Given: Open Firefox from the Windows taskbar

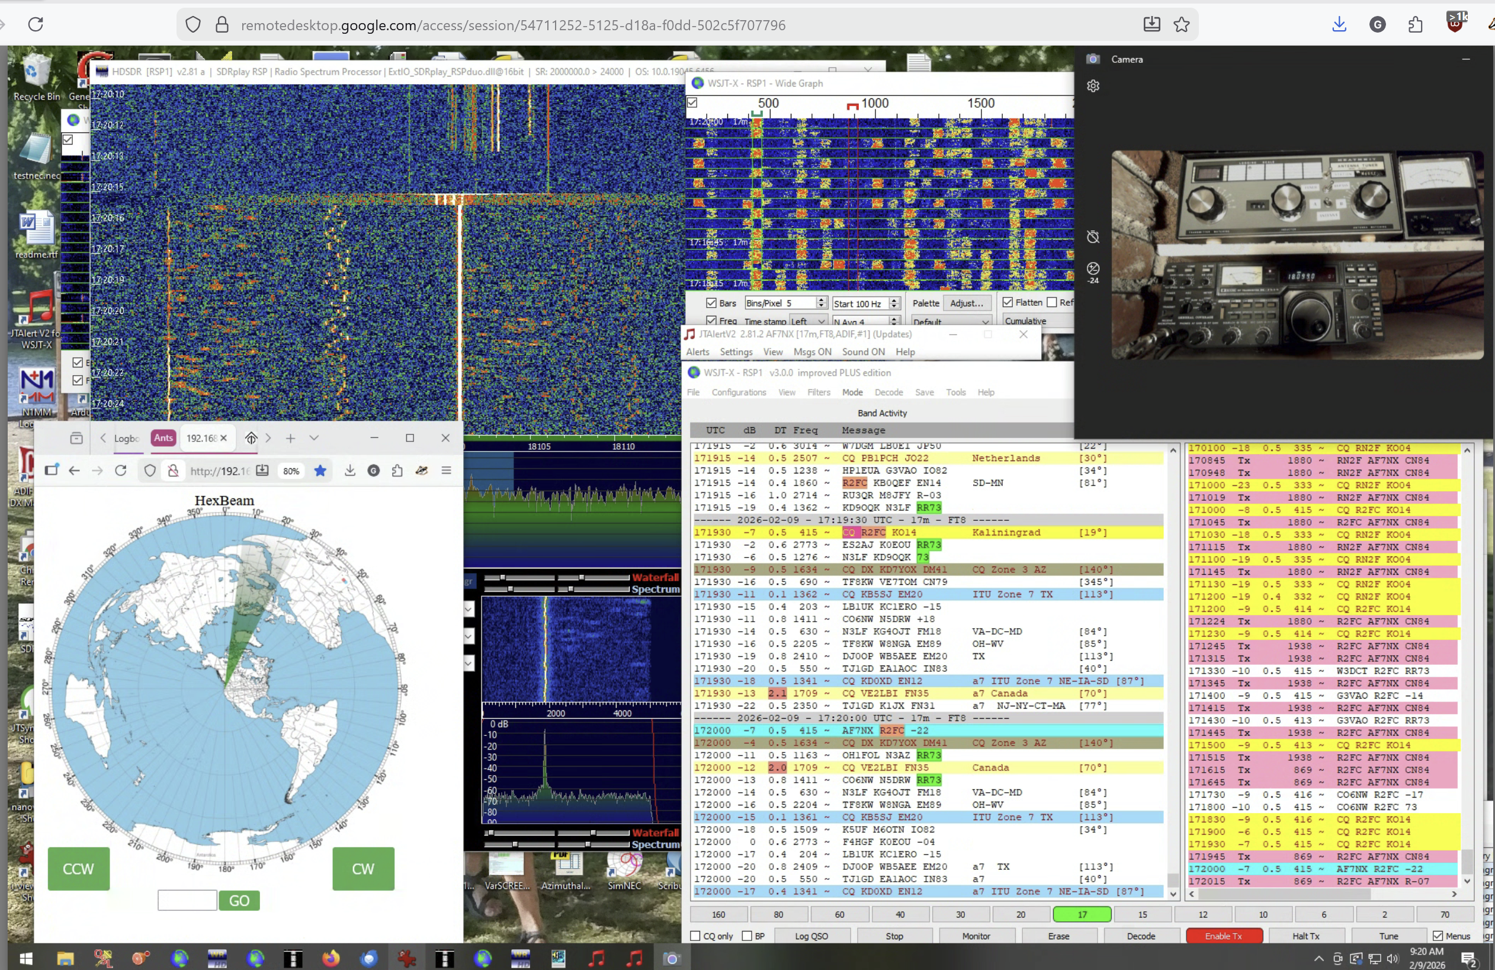Looking at the screenshot, I should point(331,958).
